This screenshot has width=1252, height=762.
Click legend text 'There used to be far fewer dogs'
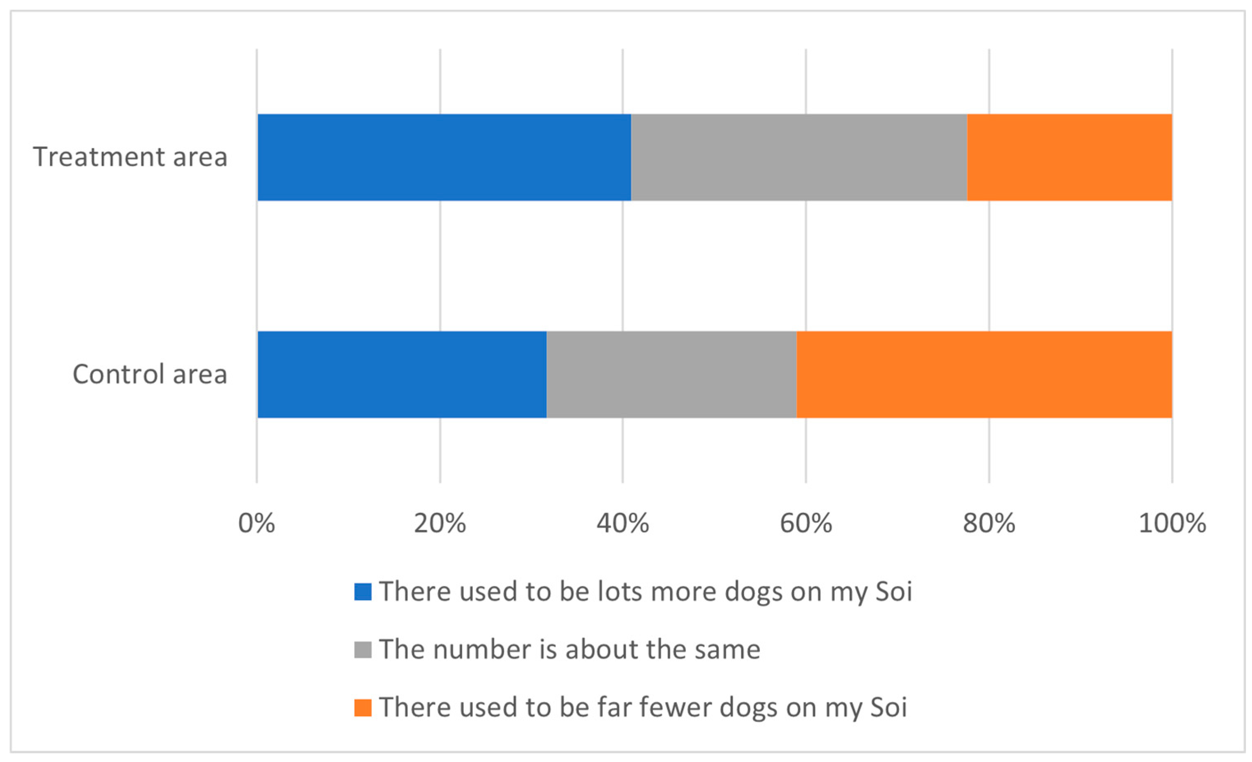click(x=643, y=707)
